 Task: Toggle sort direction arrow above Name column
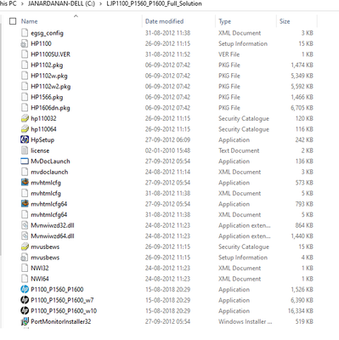[x=76, y=16]
